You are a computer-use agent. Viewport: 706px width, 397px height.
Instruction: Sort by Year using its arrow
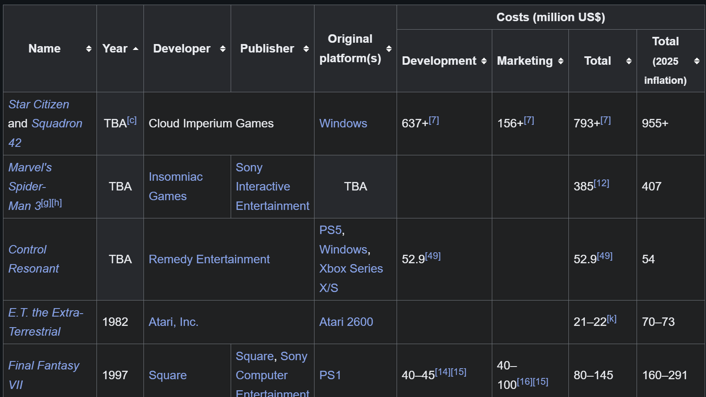[x=135, y=49]
